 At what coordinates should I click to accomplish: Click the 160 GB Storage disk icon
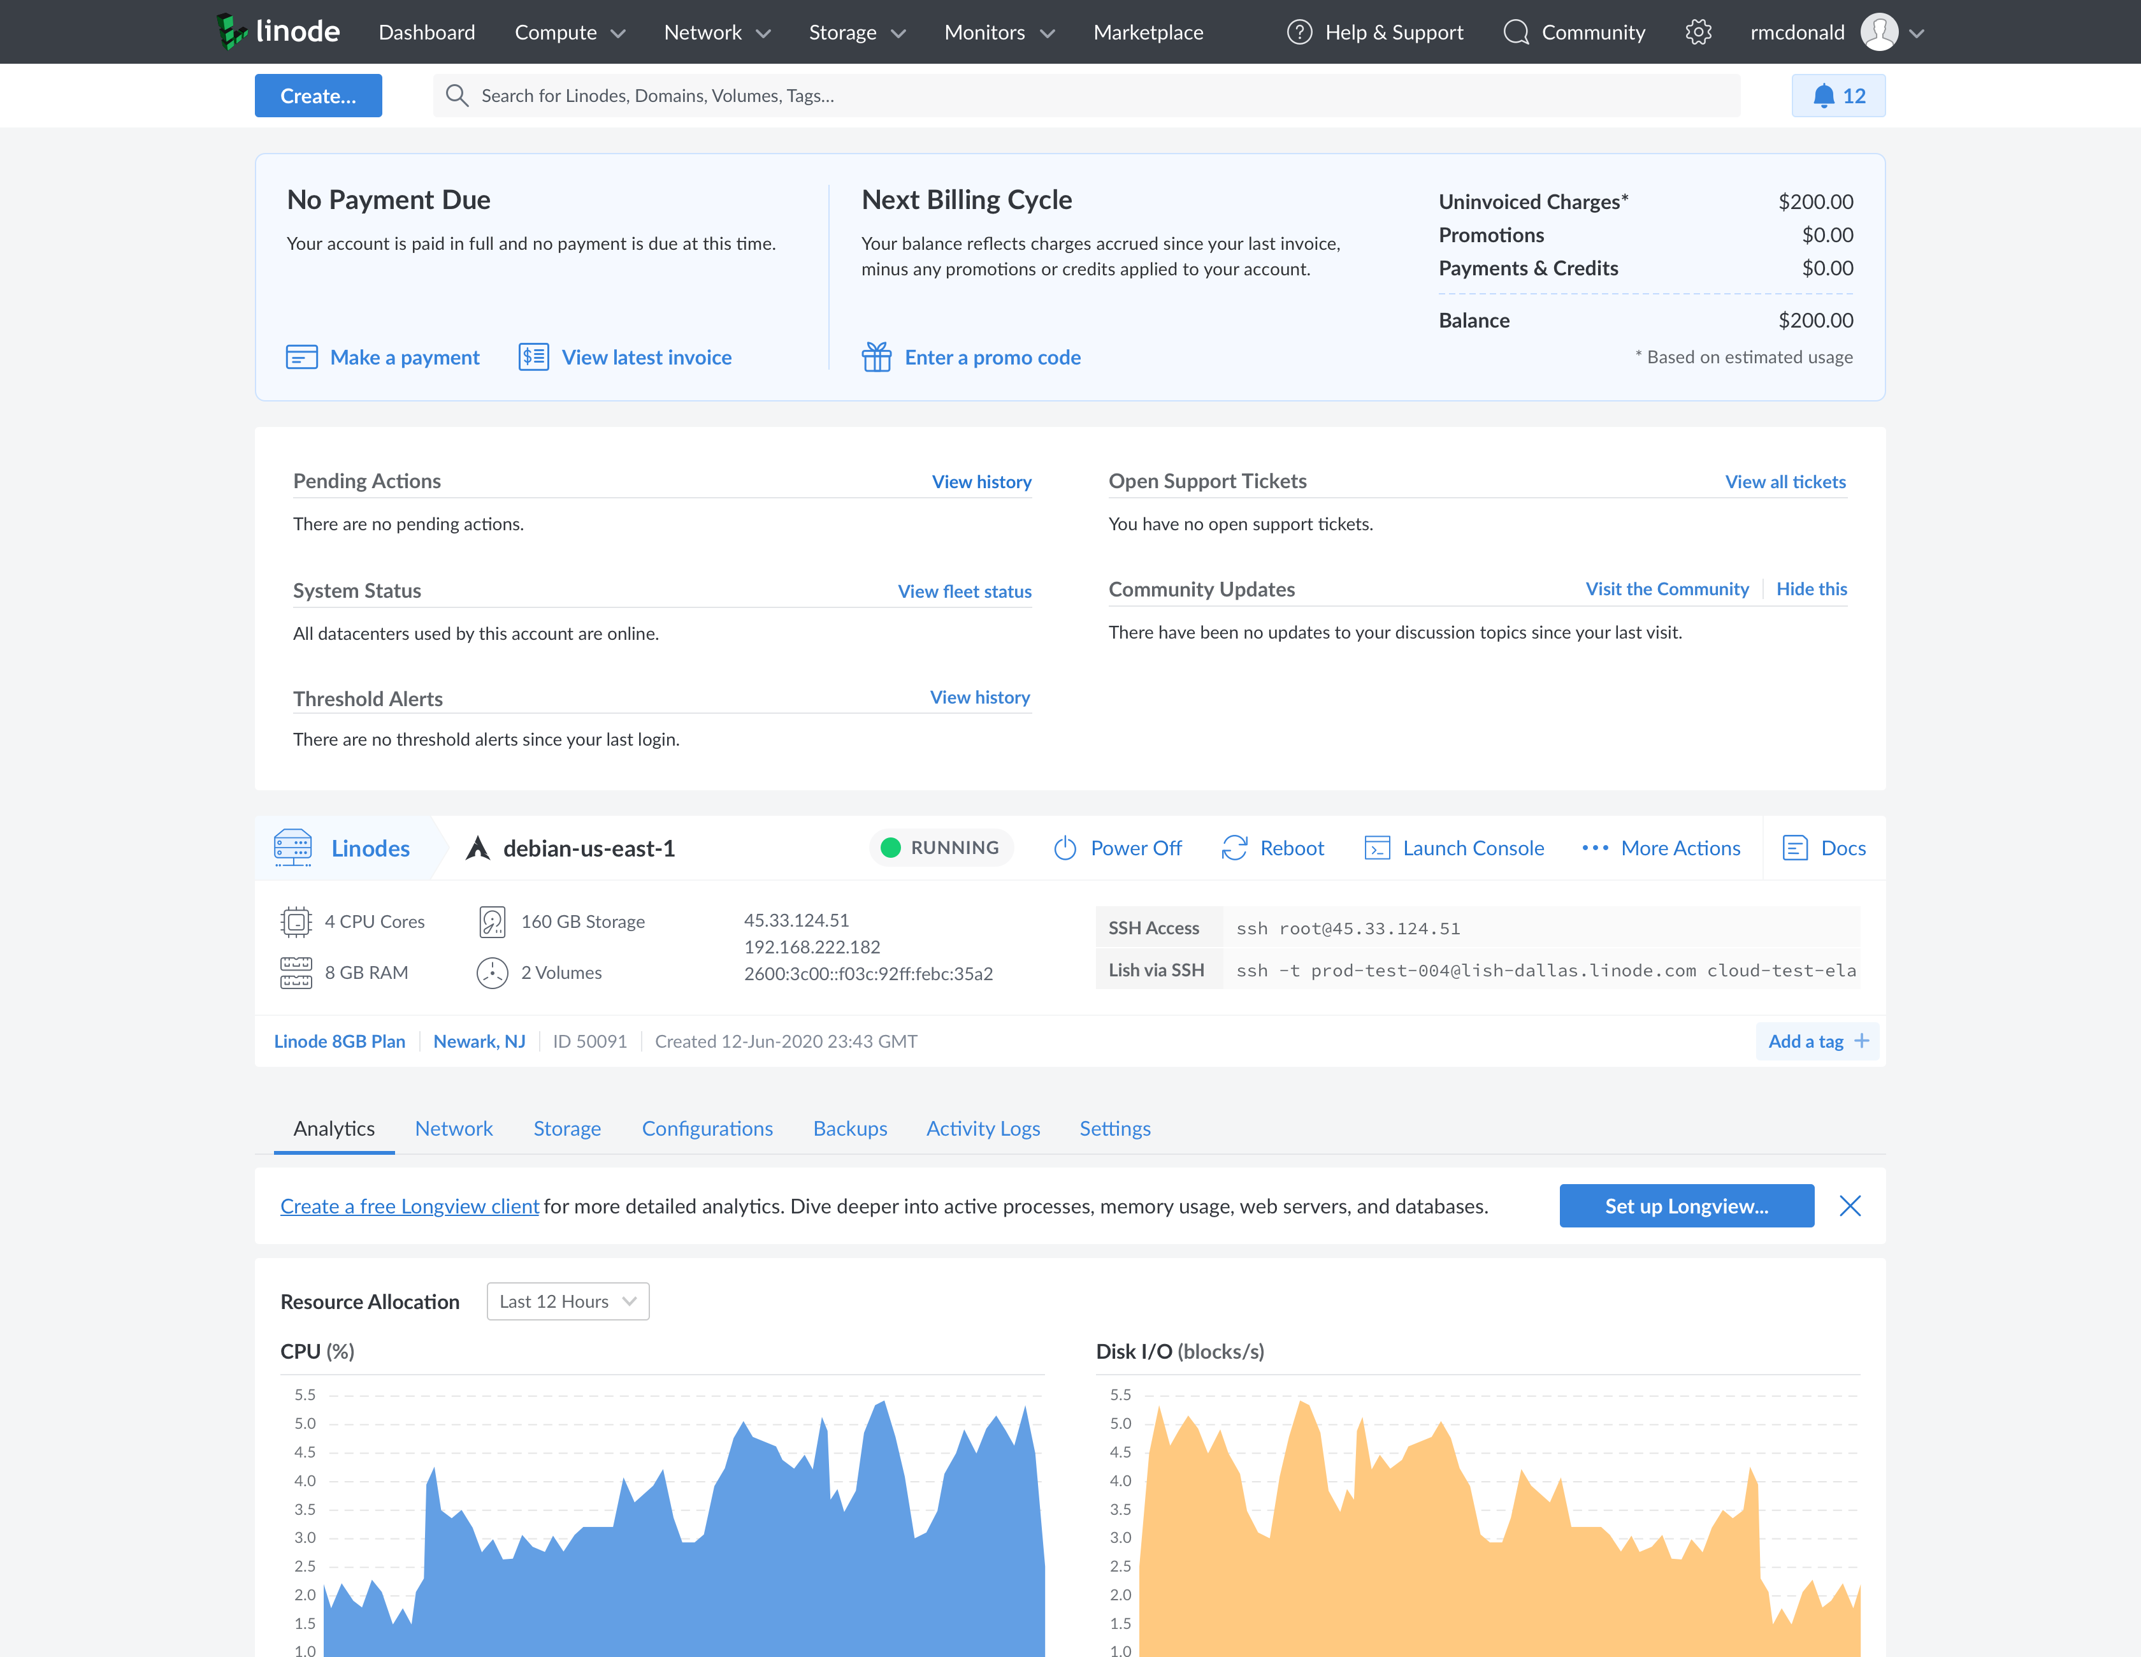[492, 922]
